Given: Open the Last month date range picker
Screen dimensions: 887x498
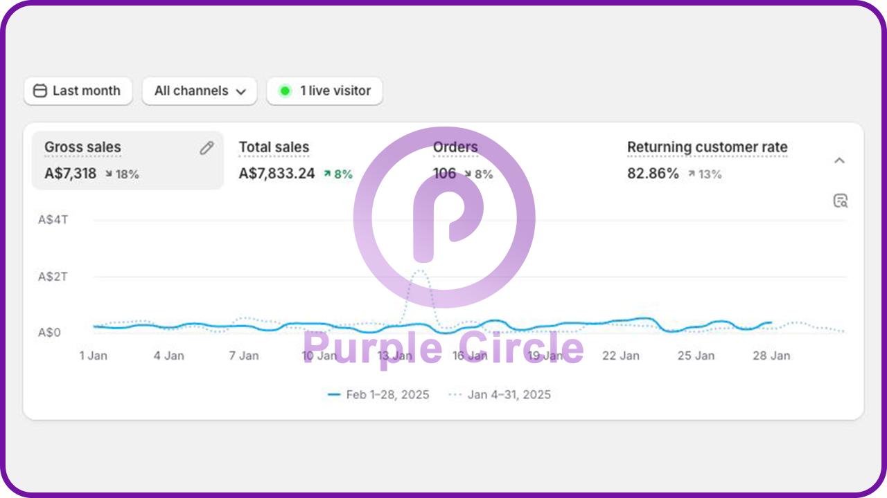Looking at the screenshot, I should [78, 91].
